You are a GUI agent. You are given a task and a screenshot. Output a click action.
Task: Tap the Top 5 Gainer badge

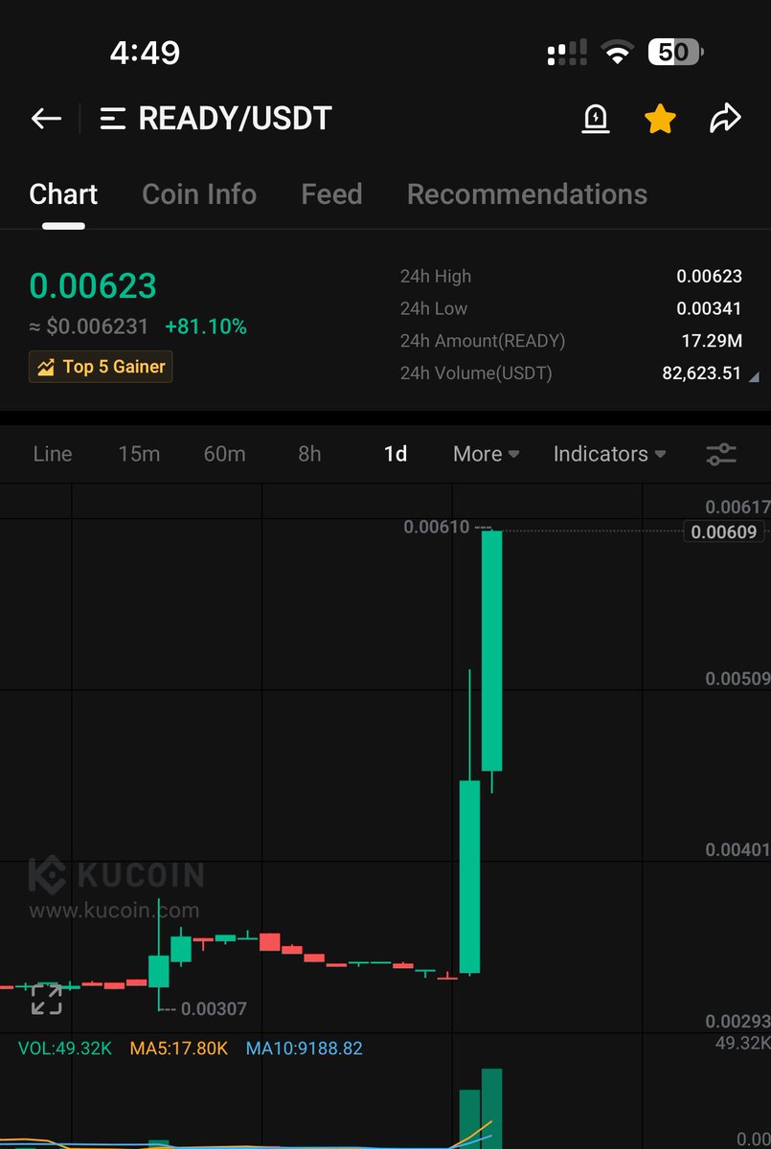(x=101, y=367)
